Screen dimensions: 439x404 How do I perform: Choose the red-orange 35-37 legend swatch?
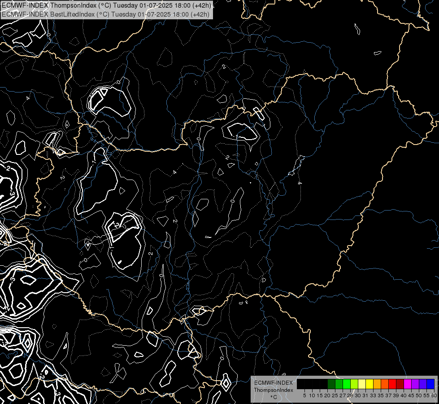point(385,384)
